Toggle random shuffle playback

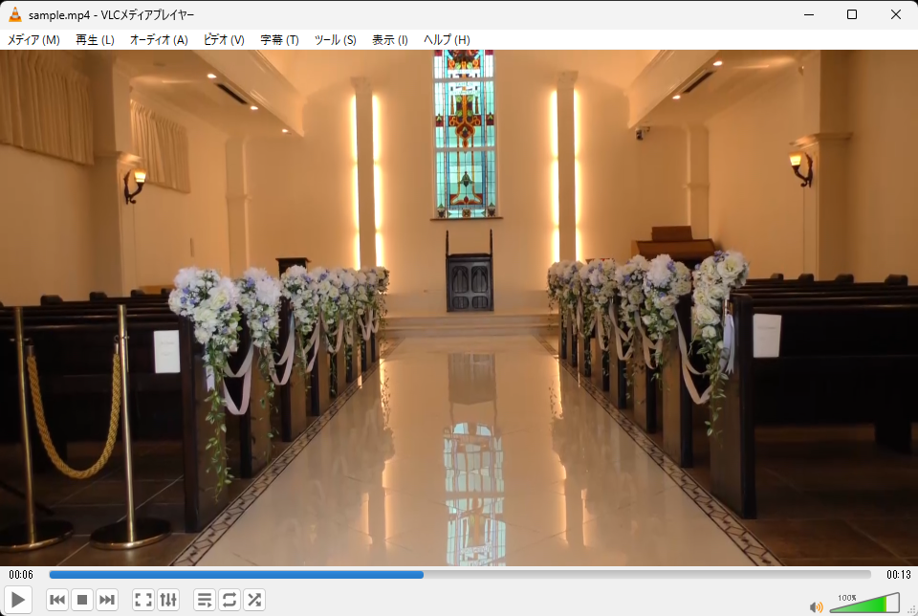pyautogui.click(x=254, y=600)
